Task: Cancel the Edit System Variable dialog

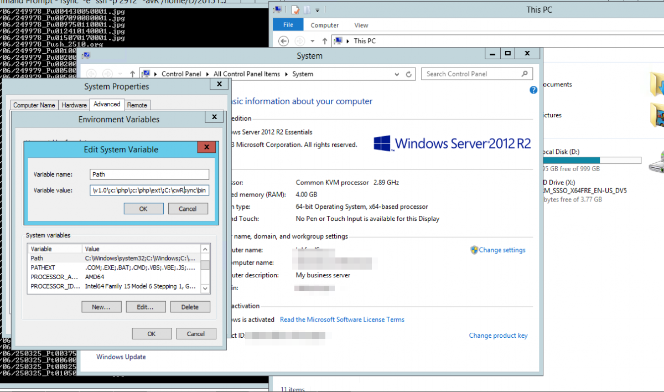Action: click(188, 209)
